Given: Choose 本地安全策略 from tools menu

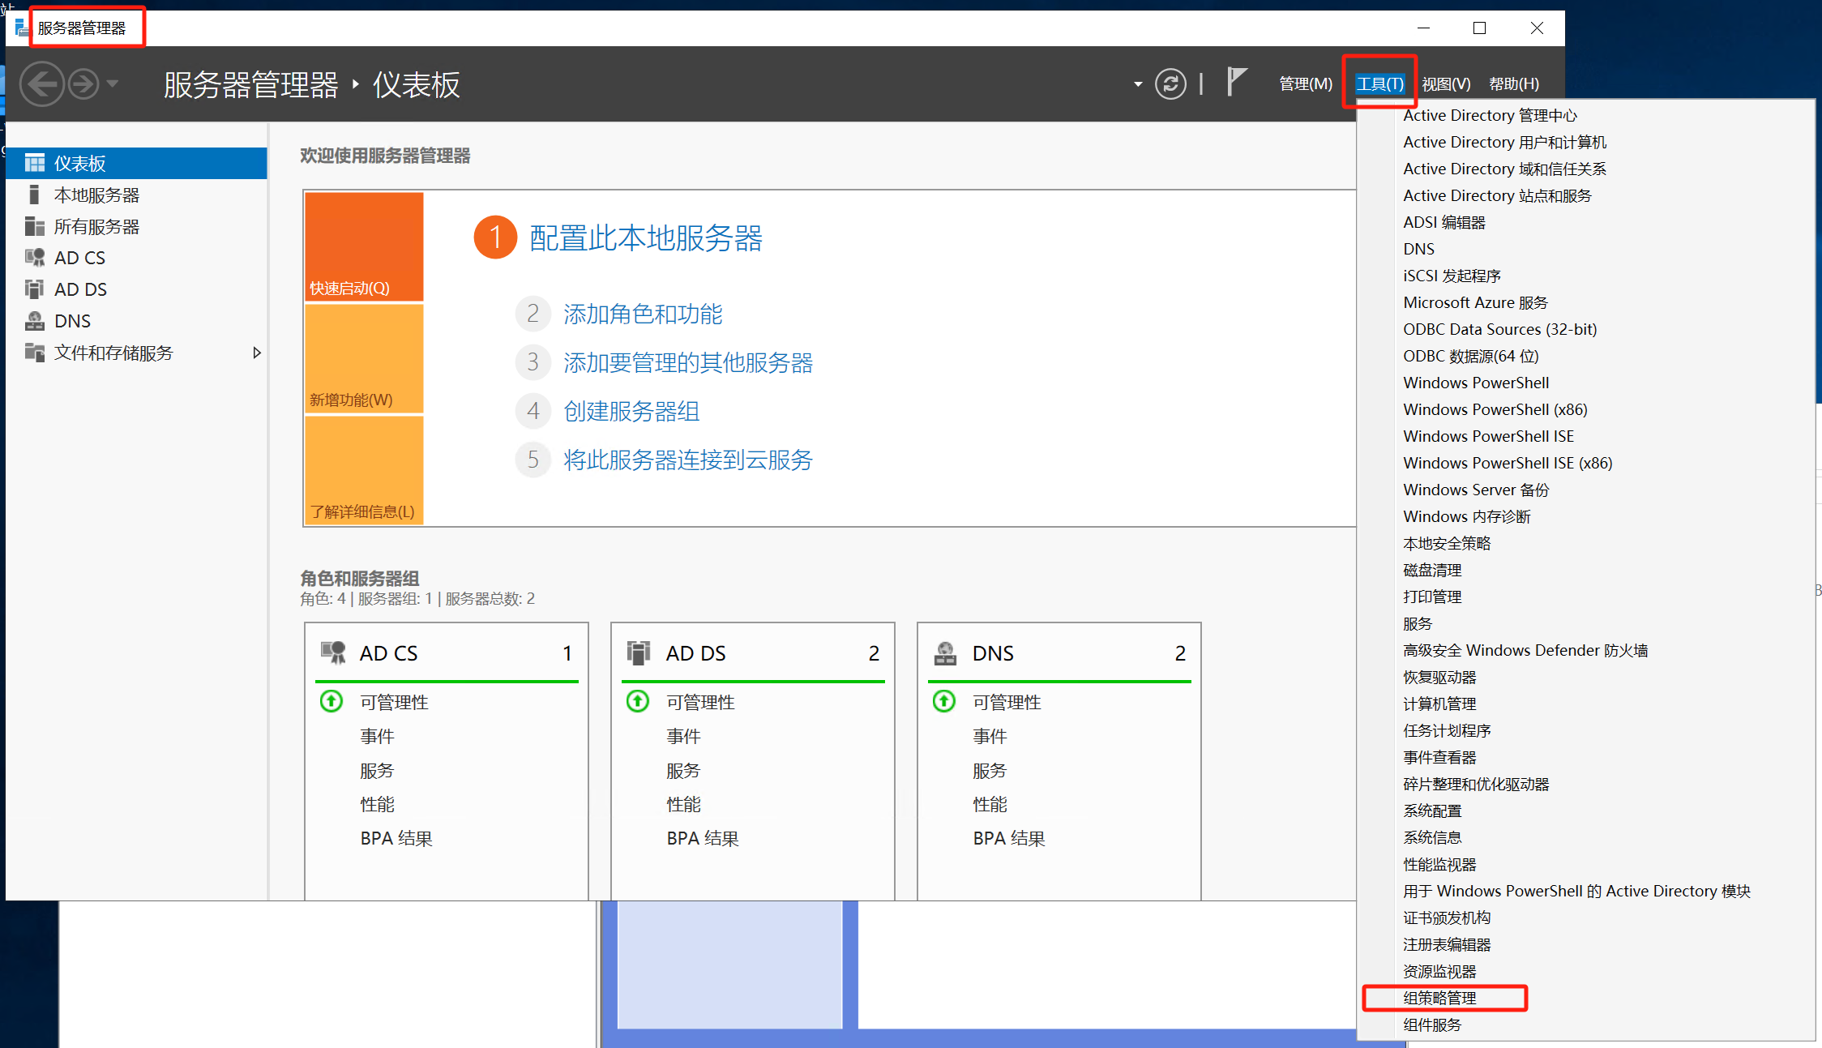Looking at the screenshot, I should (x=1447, y=543).
